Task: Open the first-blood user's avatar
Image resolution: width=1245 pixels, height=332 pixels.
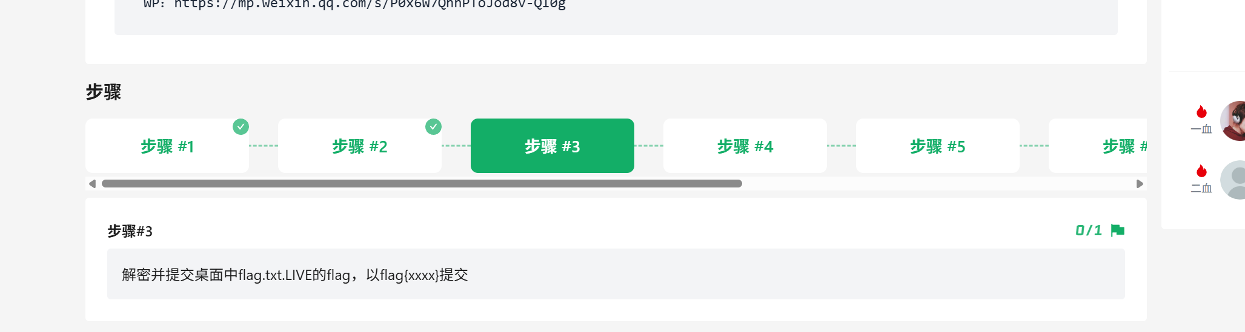Action: pyautogui.click(x=1233, y=121)
